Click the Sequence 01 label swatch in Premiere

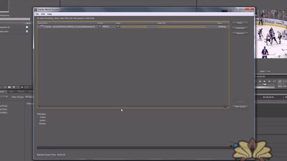[27, 27]
